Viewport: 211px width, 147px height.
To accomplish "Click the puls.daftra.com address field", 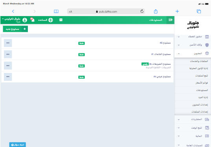I will point(106,11).
